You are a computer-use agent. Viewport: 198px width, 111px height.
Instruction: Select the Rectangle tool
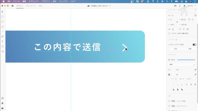[2, 17]
